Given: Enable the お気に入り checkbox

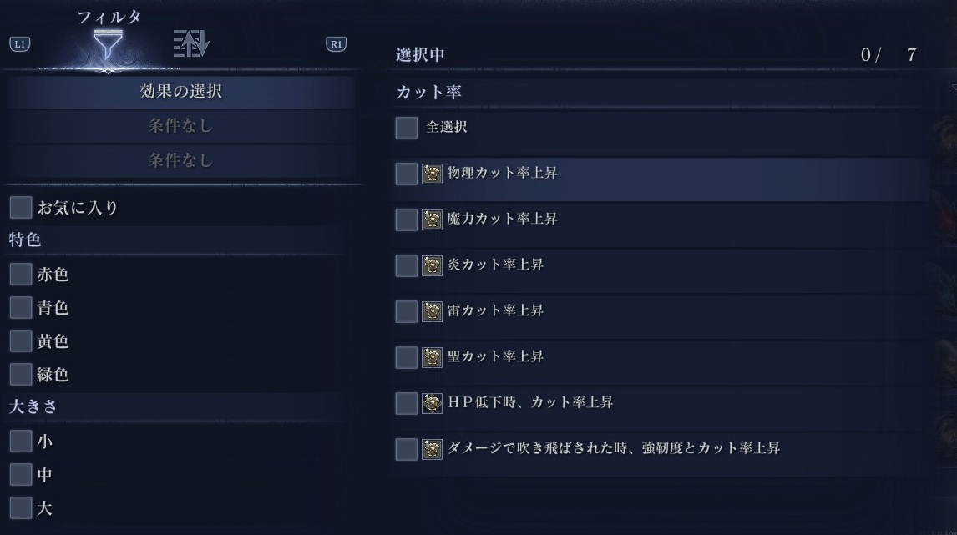Looking at the screenshot, I should tap(21, 208).
